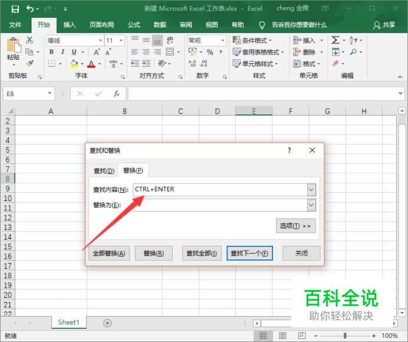The height and width of the screenshot is (342, 408).
Task: Click the Format Painter brush icon
Action: coord(29,63)
